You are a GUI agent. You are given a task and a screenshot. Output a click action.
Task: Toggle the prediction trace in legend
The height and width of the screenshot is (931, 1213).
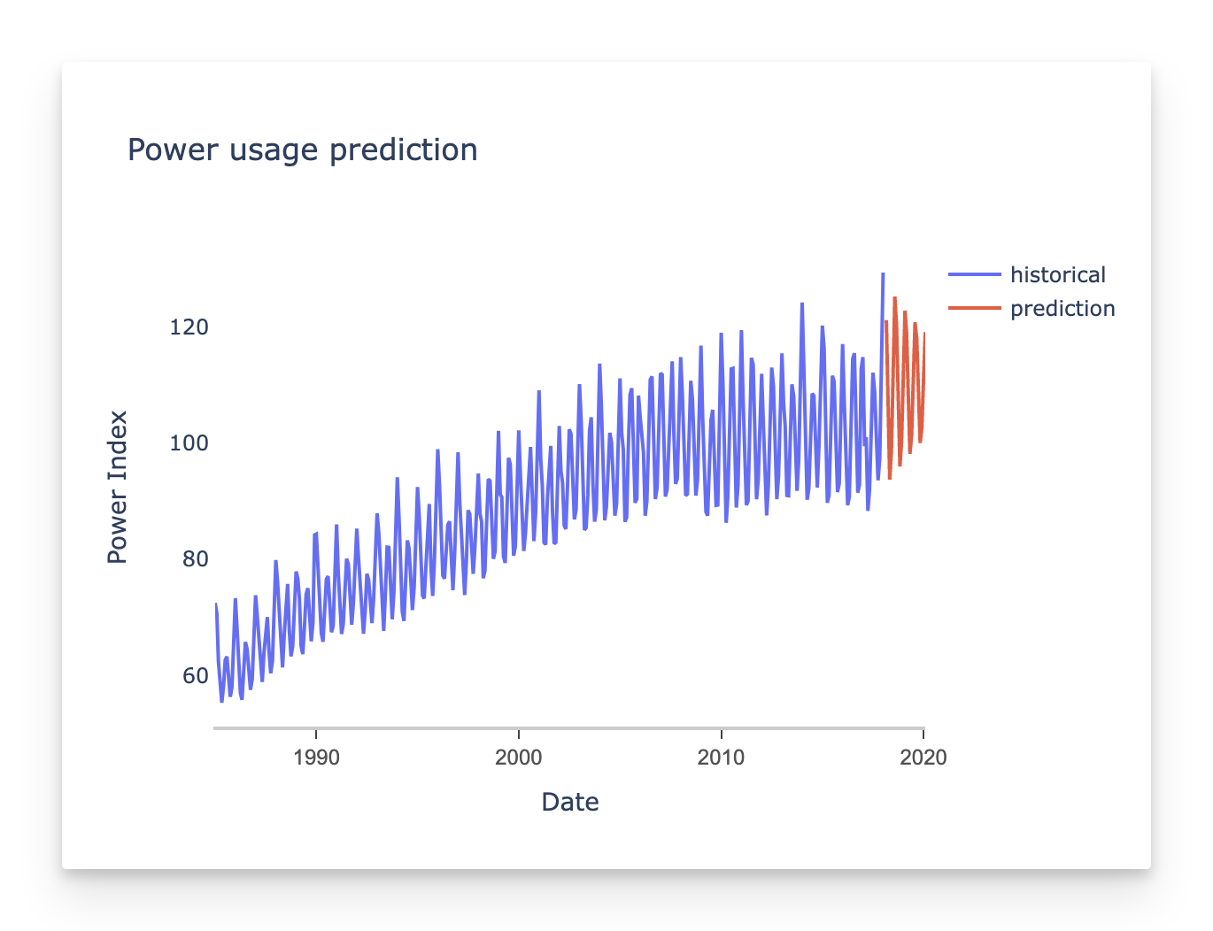point(1062,309)
